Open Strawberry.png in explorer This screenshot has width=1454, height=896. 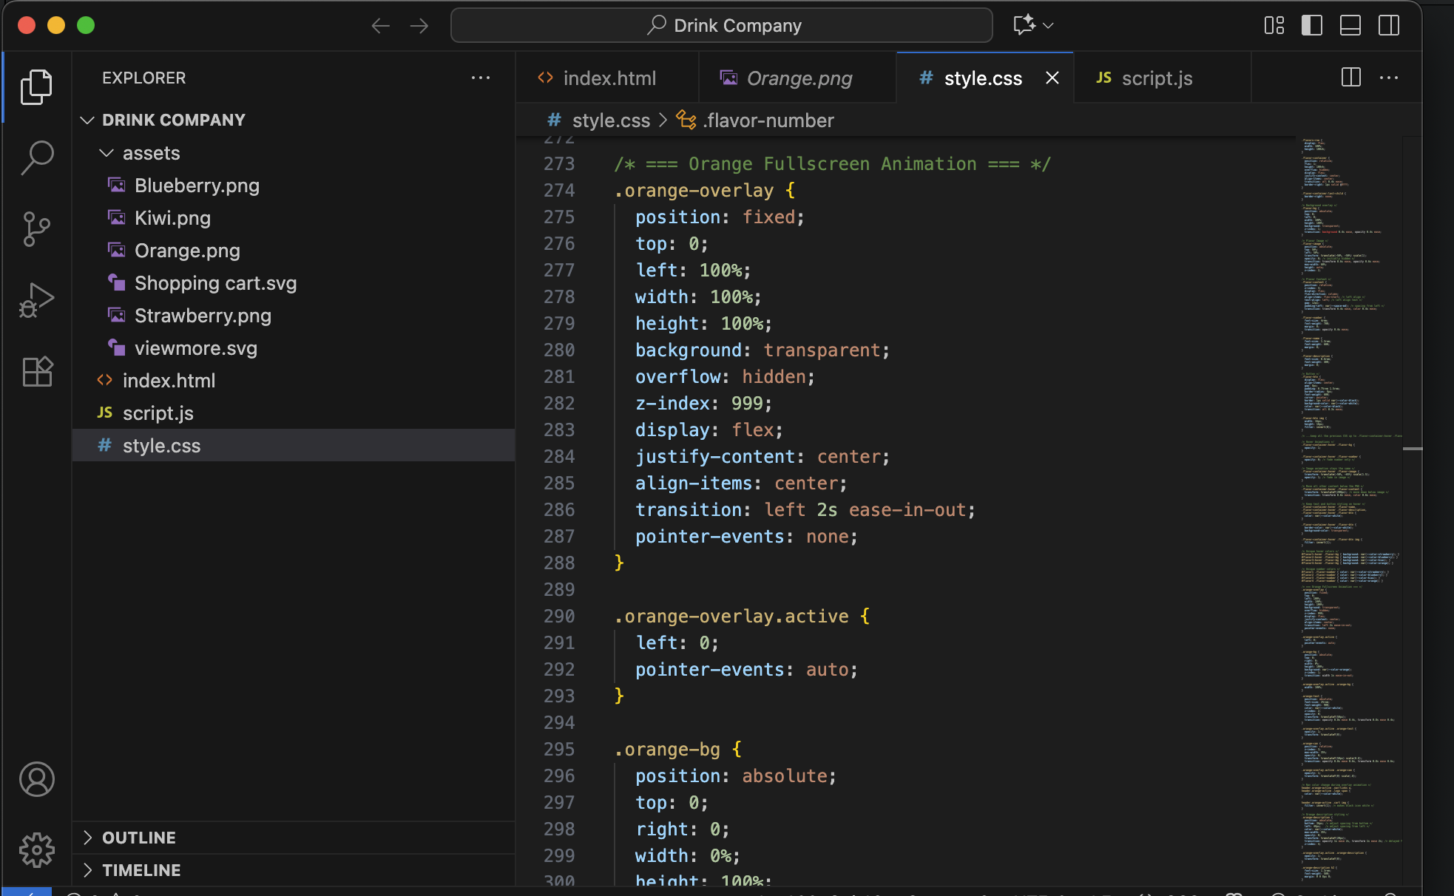(203, 316)
